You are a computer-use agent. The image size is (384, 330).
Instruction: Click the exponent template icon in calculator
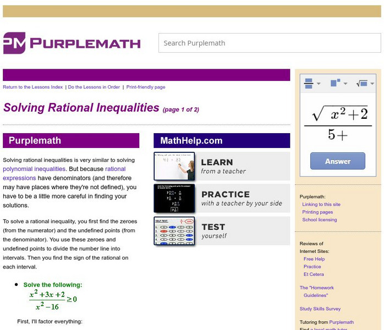pyautogui.click(x=335, y=82)
